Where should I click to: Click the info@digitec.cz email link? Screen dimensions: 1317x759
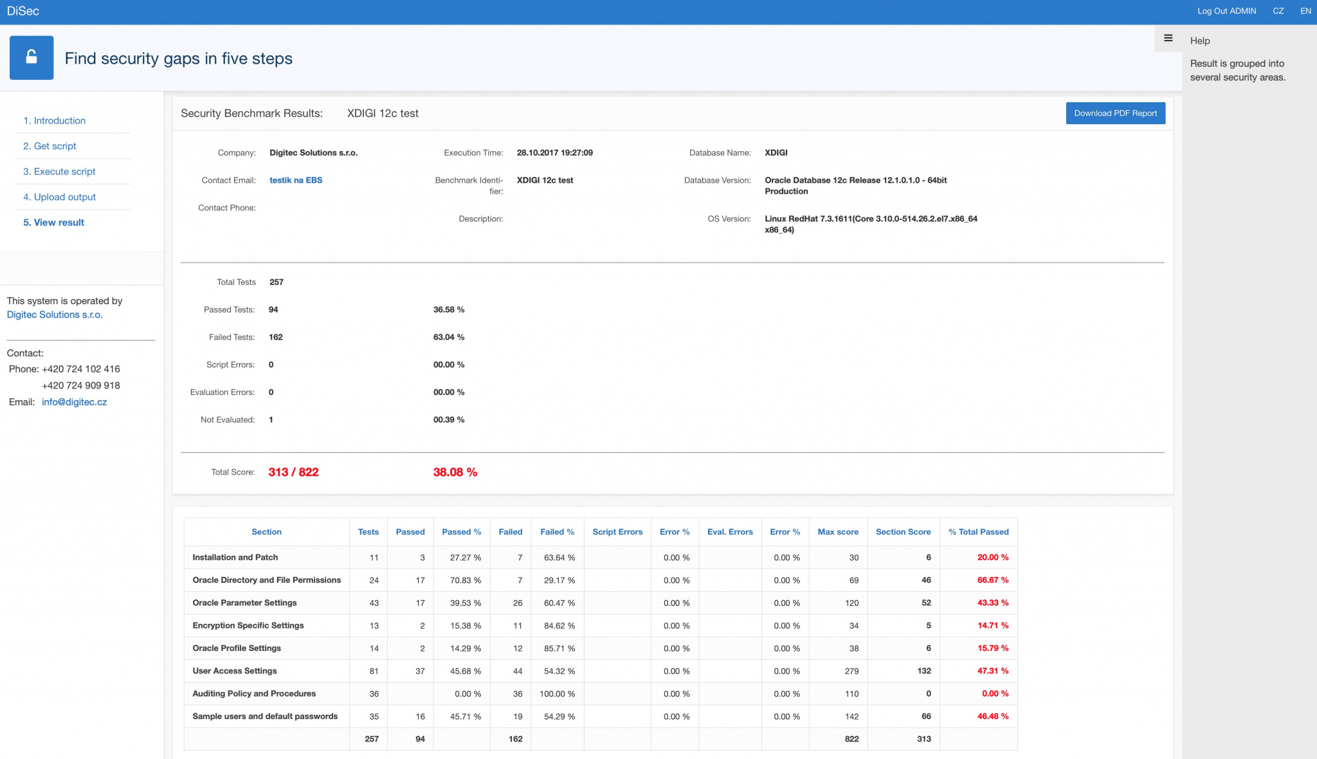74,402
